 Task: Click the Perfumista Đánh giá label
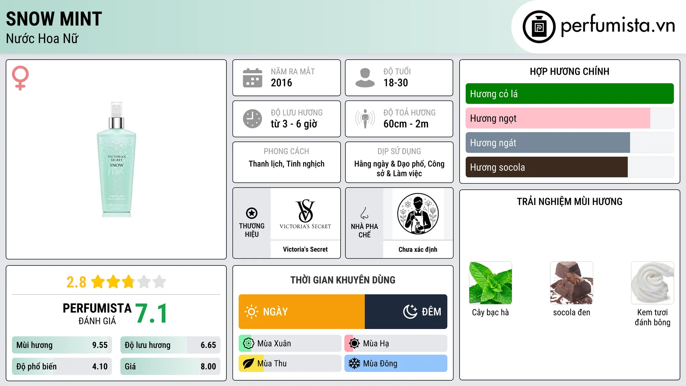(x=97, y=314)
